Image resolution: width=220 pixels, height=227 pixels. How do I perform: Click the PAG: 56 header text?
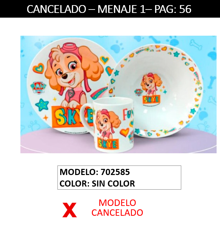[173, 9]
